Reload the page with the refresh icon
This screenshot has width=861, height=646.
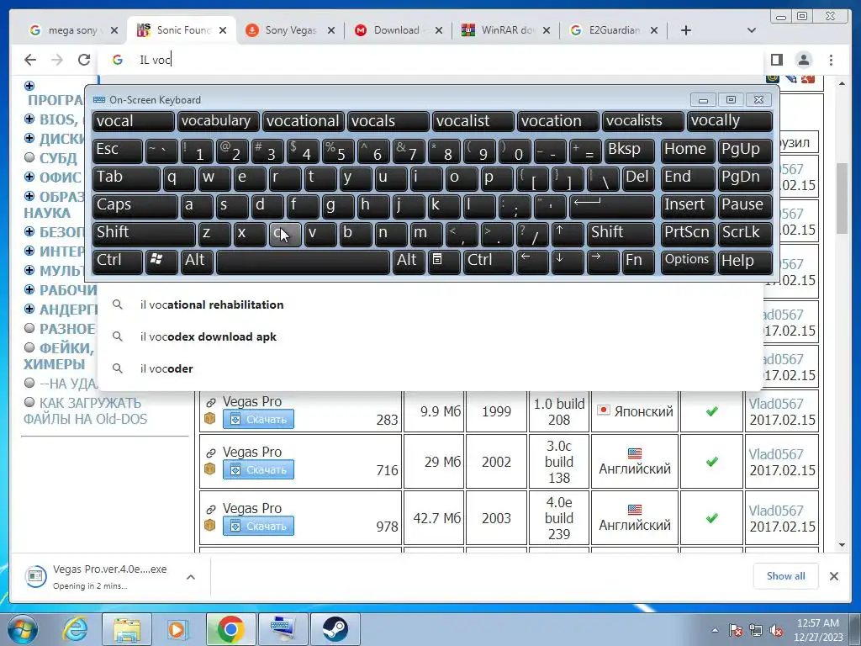click(83, 60)
